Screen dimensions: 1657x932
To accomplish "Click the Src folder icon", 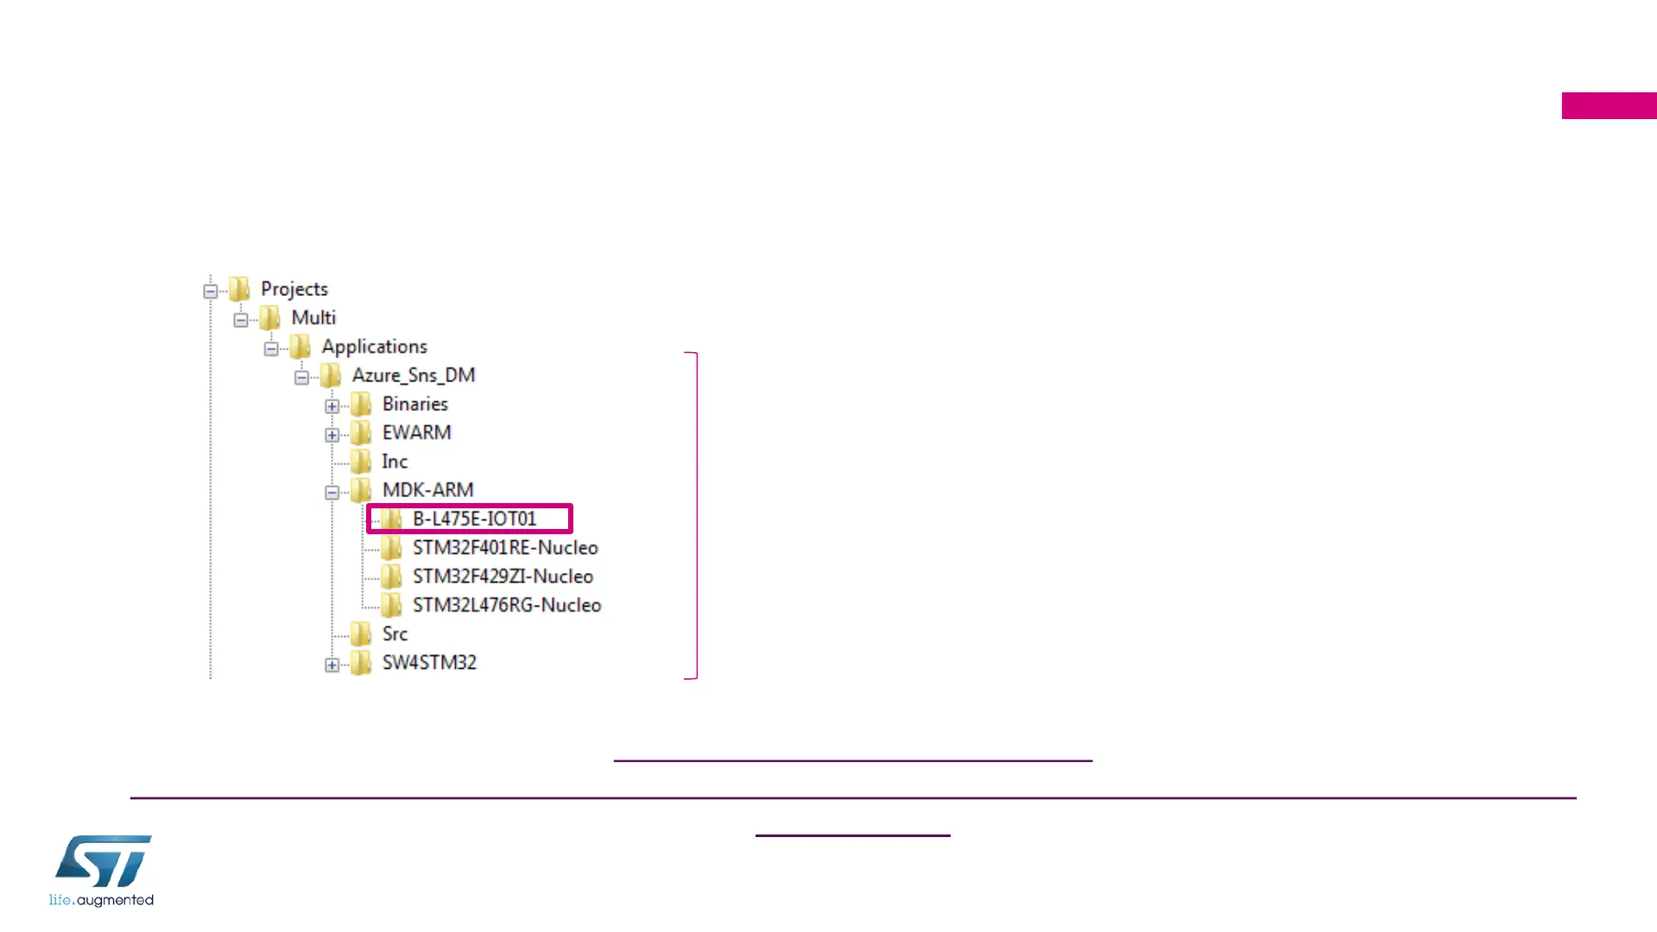I will pyautogui.click(x=361, y=634).
